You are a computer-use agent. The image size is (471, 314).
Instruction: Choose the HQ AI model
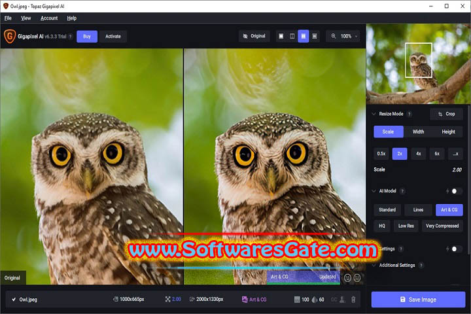pyautogui.click(x=382, y=226)
